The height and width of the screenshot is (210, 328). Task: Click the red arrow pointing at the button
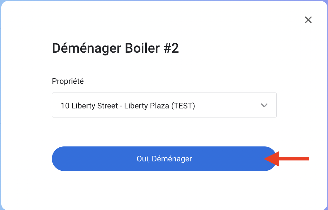[287, 159]
